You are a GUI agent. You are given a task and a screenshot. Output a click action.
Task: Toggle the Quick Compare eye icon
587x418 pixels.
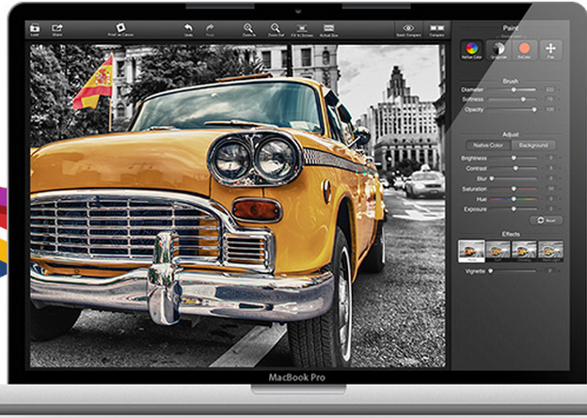pos(408,29)
